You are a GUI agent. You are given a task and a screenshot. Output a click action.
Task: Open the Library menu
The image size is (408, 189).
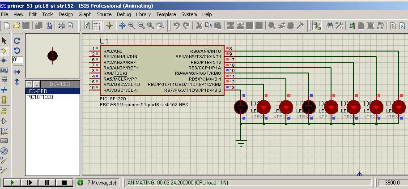tap(144, 14)
